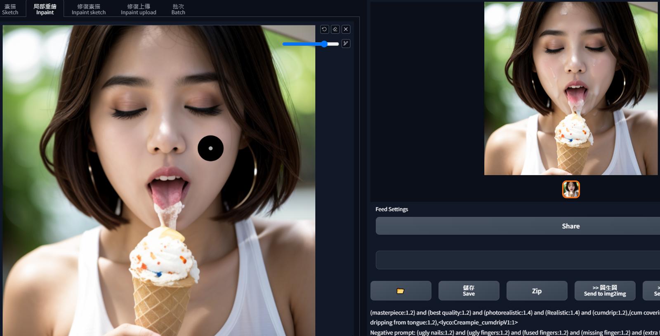The image size is (660, 336).
Task: Open the output folder with the folder icon button
Action: point(401,291)
